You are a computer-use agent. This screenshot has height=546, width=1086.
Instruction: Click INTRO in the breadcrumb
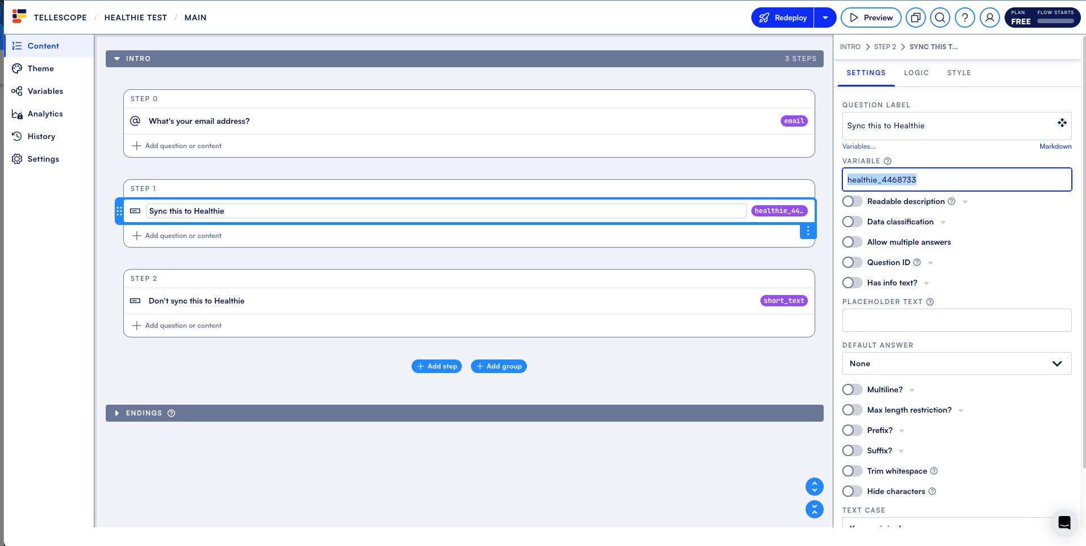[x=850, y=47]
